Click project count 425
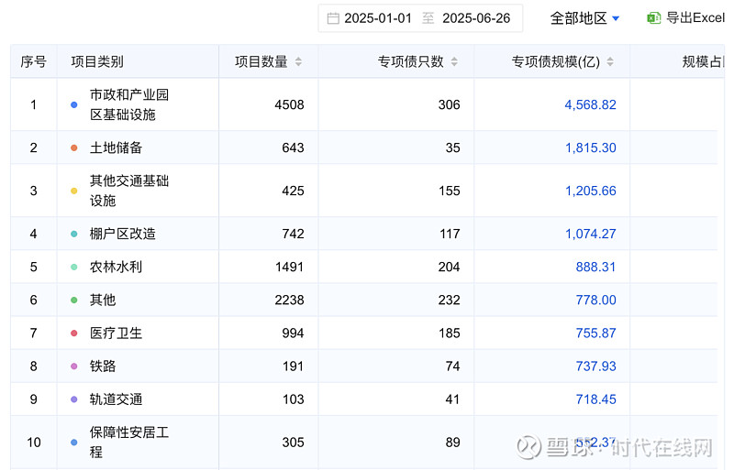Viewport: 734px width, 470px height. (x=293, y=191)
